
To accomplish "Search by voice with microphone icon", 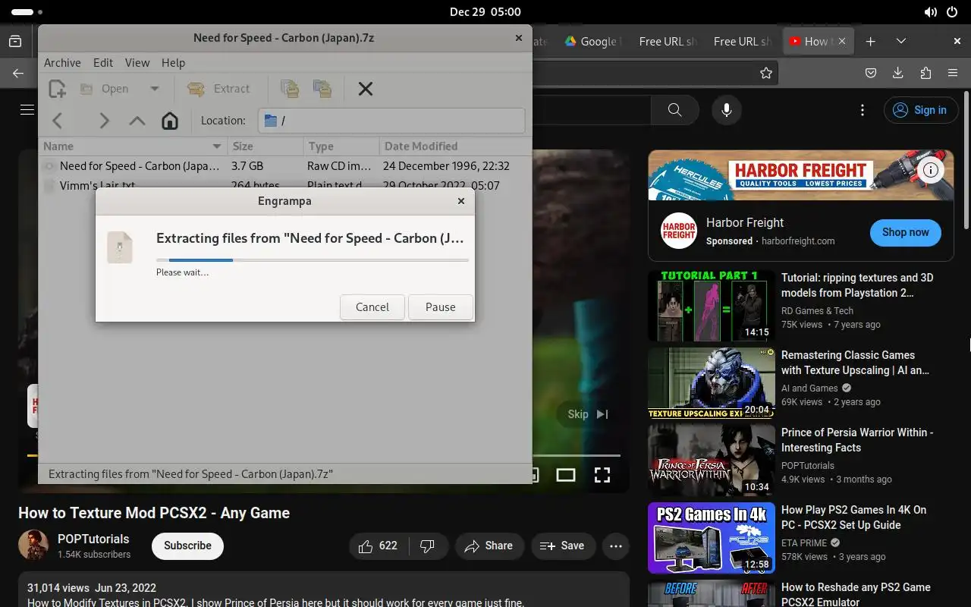I will pos(727,110).
